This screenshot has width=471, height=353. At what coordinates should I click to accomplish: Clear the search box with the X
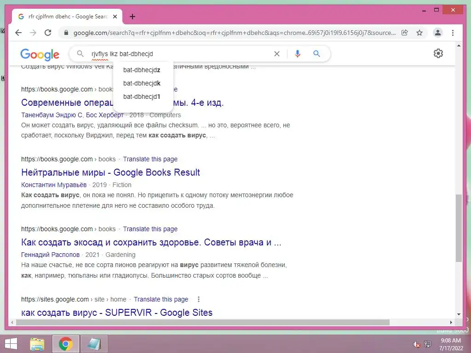(x=276, y=54)
